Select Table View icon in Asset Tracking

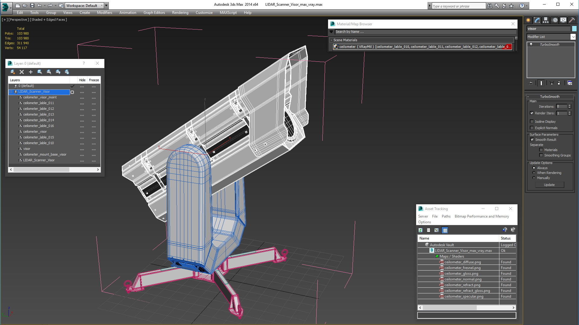click(445, 230)
